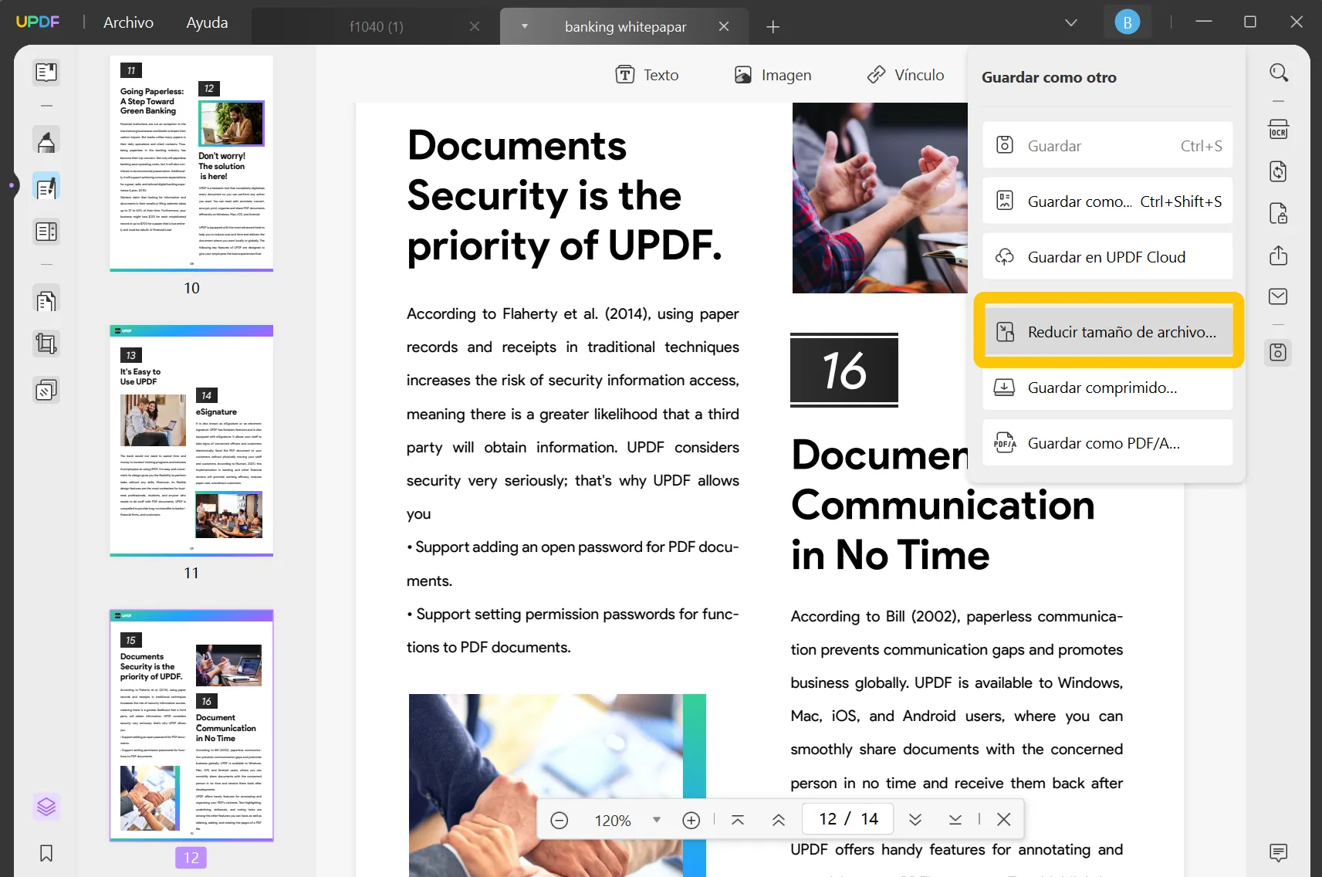Choose Guardar en UPDF Cloud
The image size is (1322, 877).
1107,256
